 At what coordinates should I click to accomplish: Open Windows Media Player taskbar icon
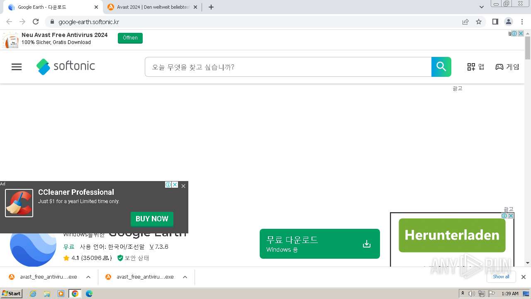(x=61, y=294)
